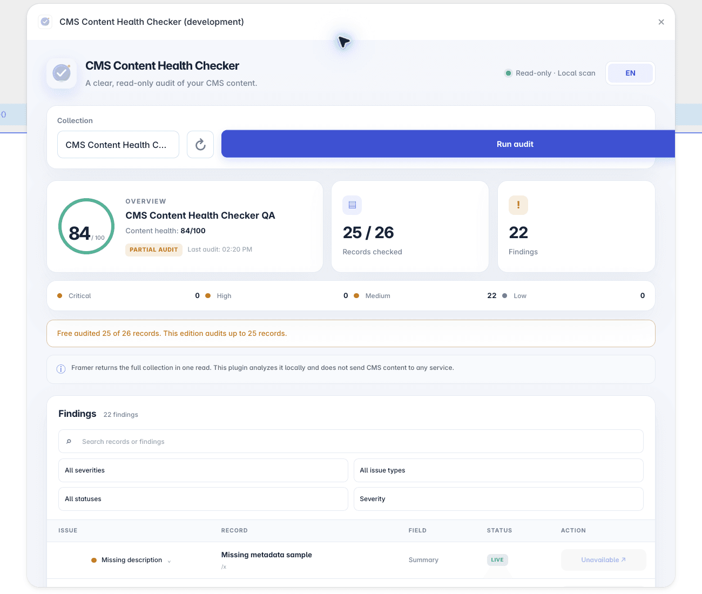Click the 22 Findings card number

point(518,233)
